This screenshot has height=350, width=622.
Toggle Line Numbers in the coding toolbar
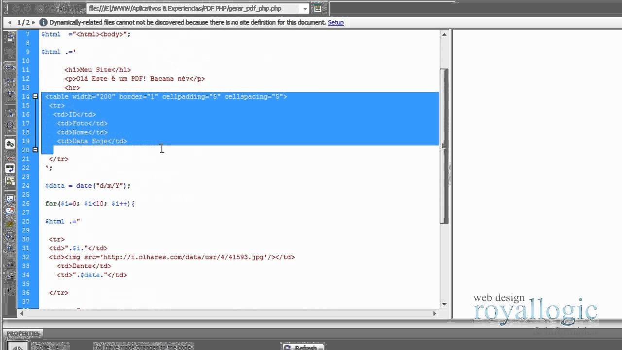click(10, 144)
